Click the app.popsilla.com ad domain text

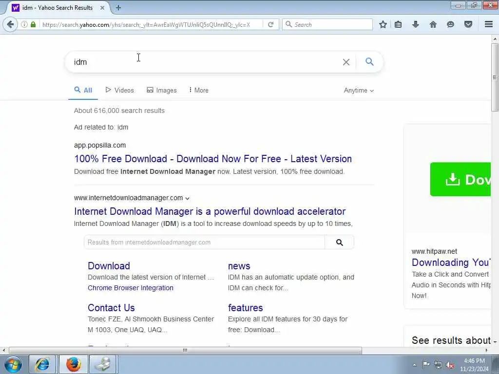[100, 145]
